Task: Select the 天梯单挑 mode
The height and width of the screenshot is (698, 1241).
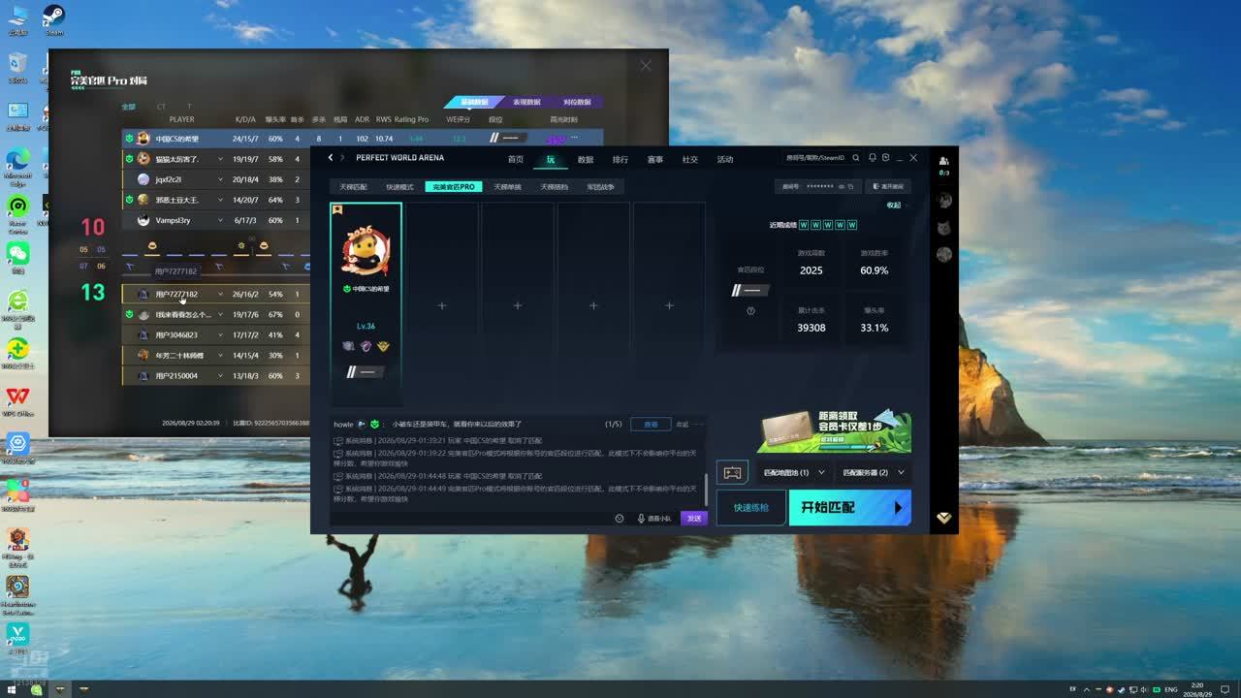Action: [507, 186]
